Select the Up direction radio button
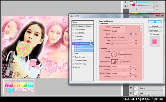This screenshot has width=166, height=102. click(x=112, y=37)
